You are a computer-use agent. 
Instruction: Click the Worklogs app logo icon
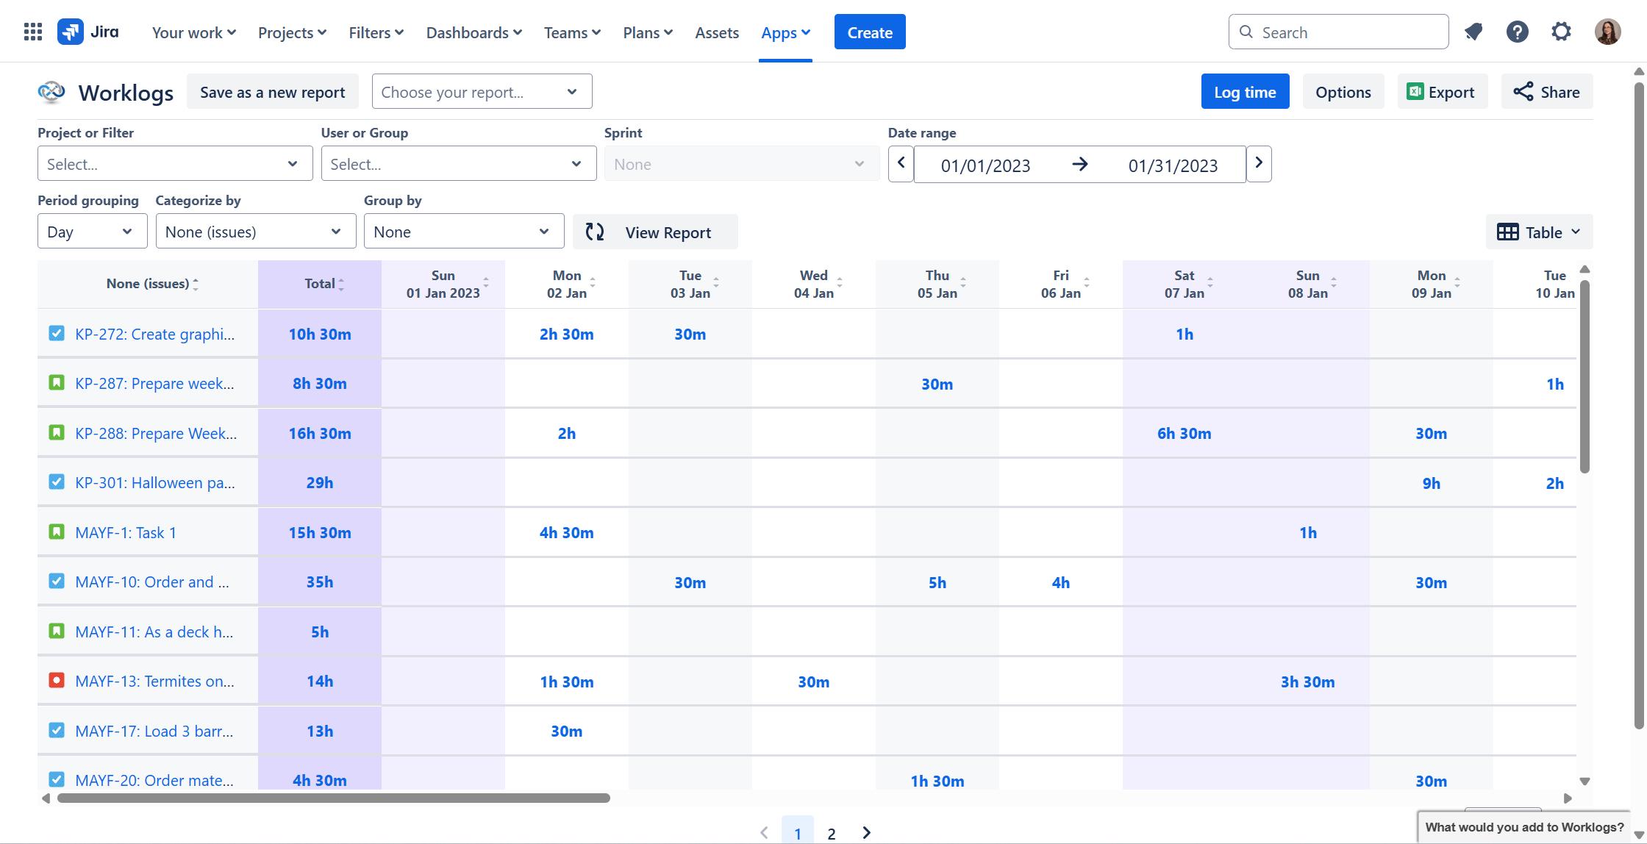tap(51, 92)
